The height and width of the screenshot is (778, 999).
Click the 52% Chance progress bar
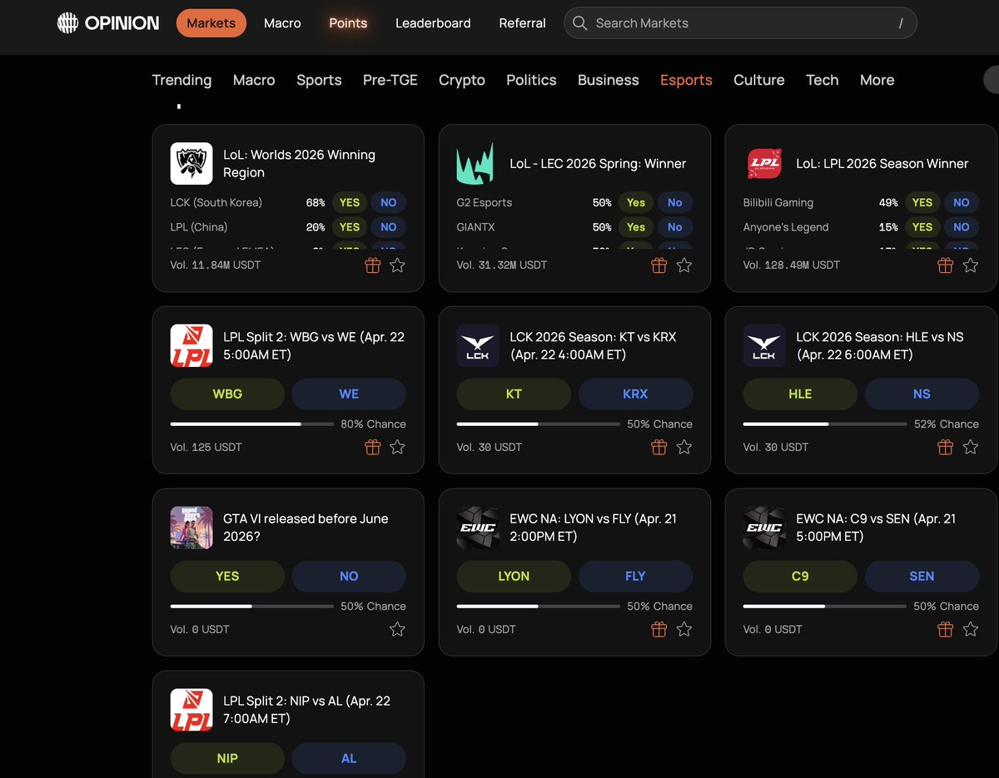point(825,424)
